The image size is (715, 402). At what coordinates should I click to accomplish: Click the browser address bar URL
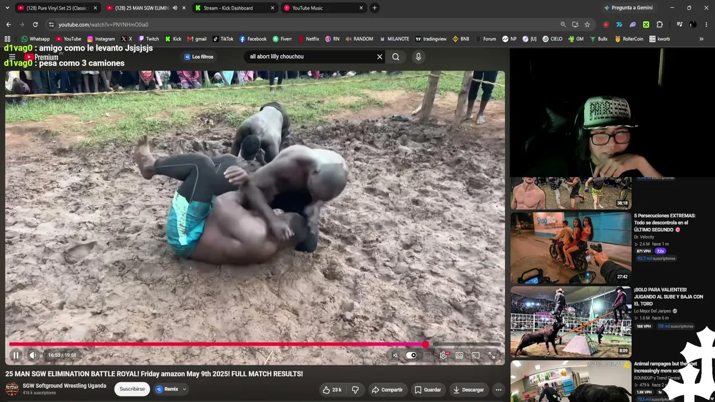103,25
